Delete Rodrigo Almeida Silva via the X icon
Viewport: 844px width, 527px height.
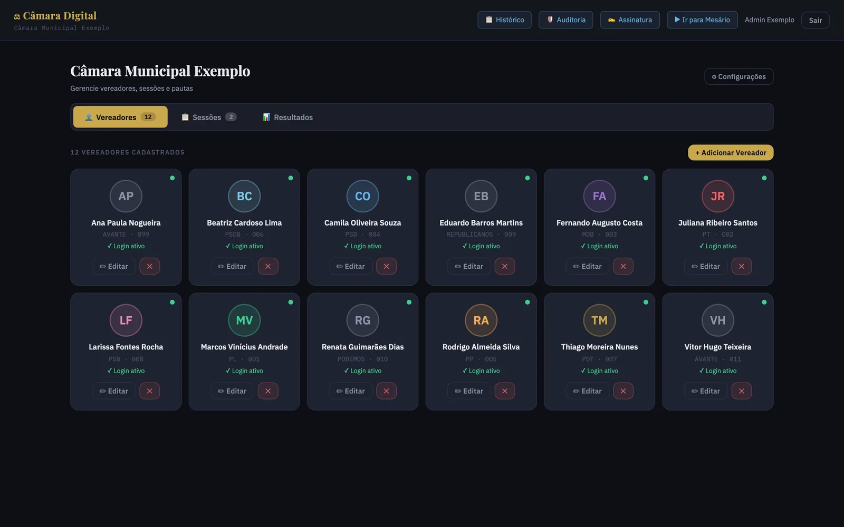505,391
